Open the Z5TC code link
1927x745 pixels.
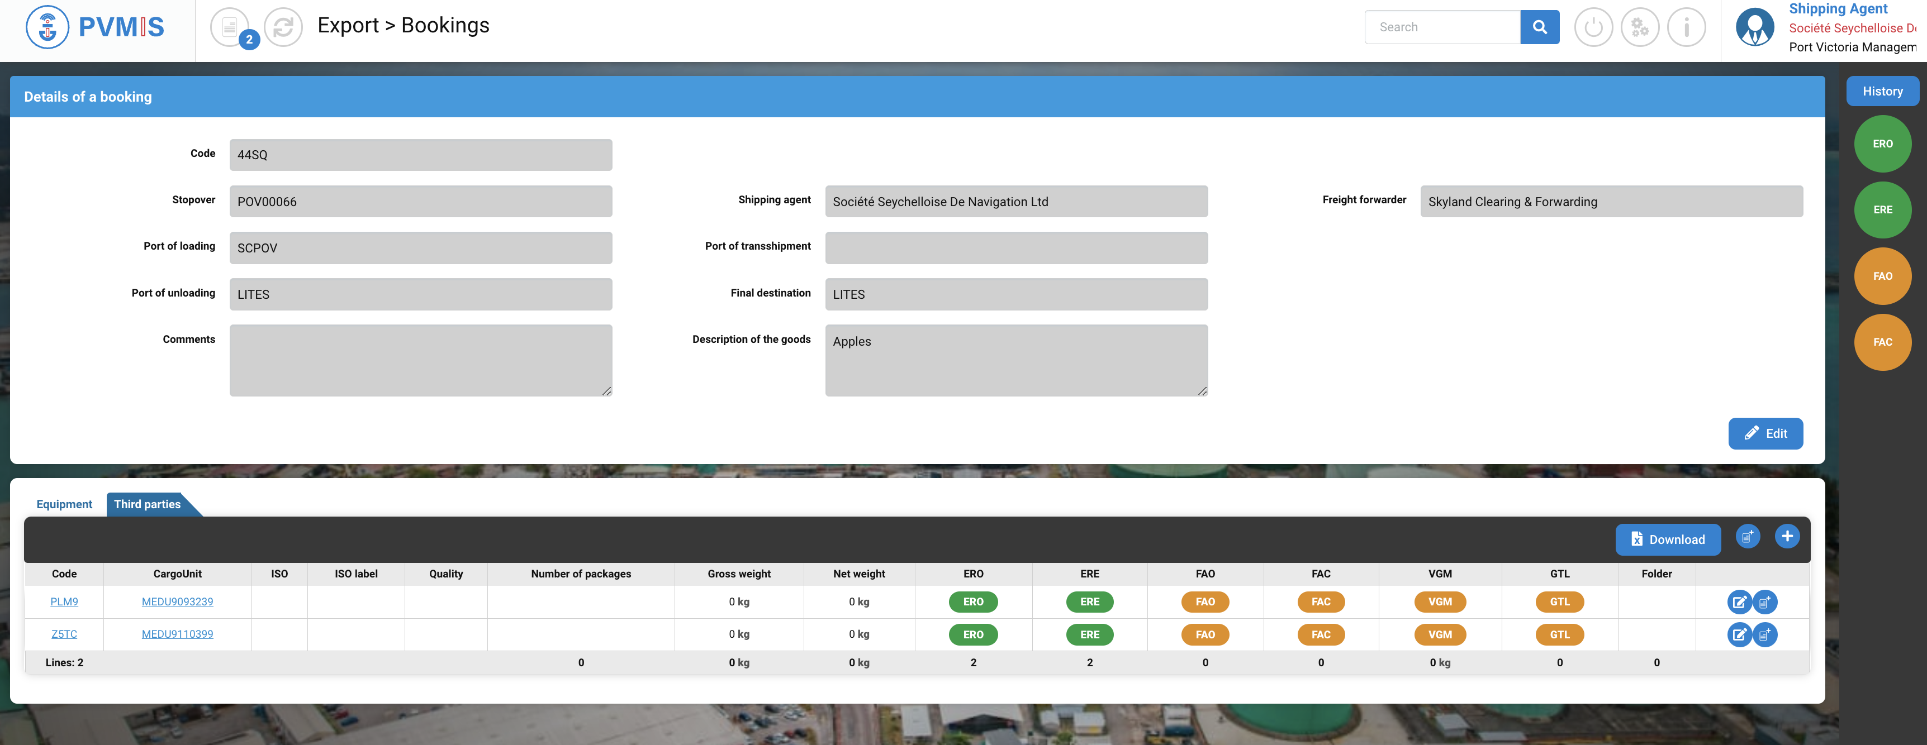click(64, 634)
